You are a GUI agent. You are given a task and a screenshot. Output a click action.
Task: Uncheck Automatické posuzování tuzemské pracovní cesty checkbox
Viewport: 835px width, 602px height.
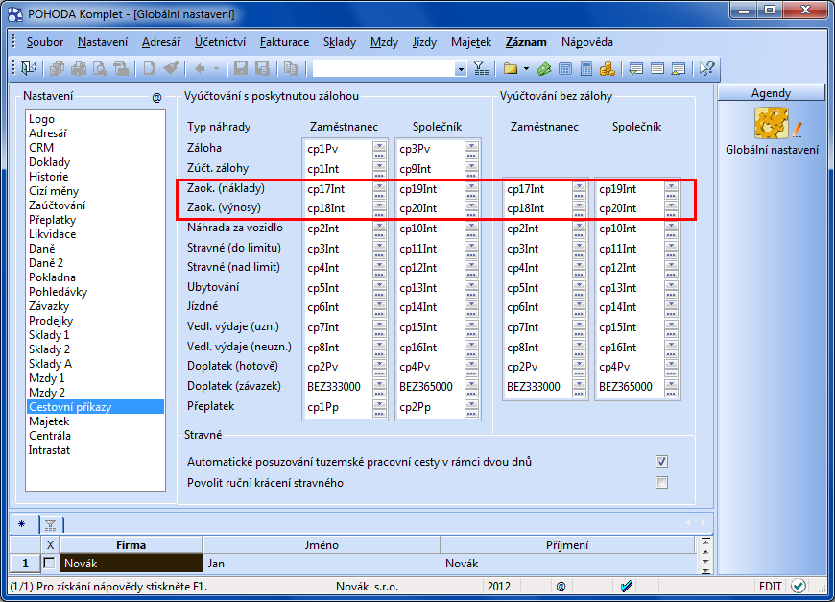pos(661,462)
